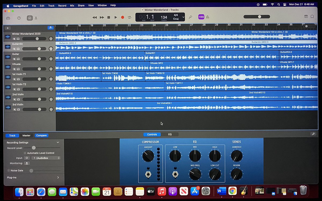Select the Track tab in Smart Controls
This screenshot has width=322, height=201.
[12, 135]
